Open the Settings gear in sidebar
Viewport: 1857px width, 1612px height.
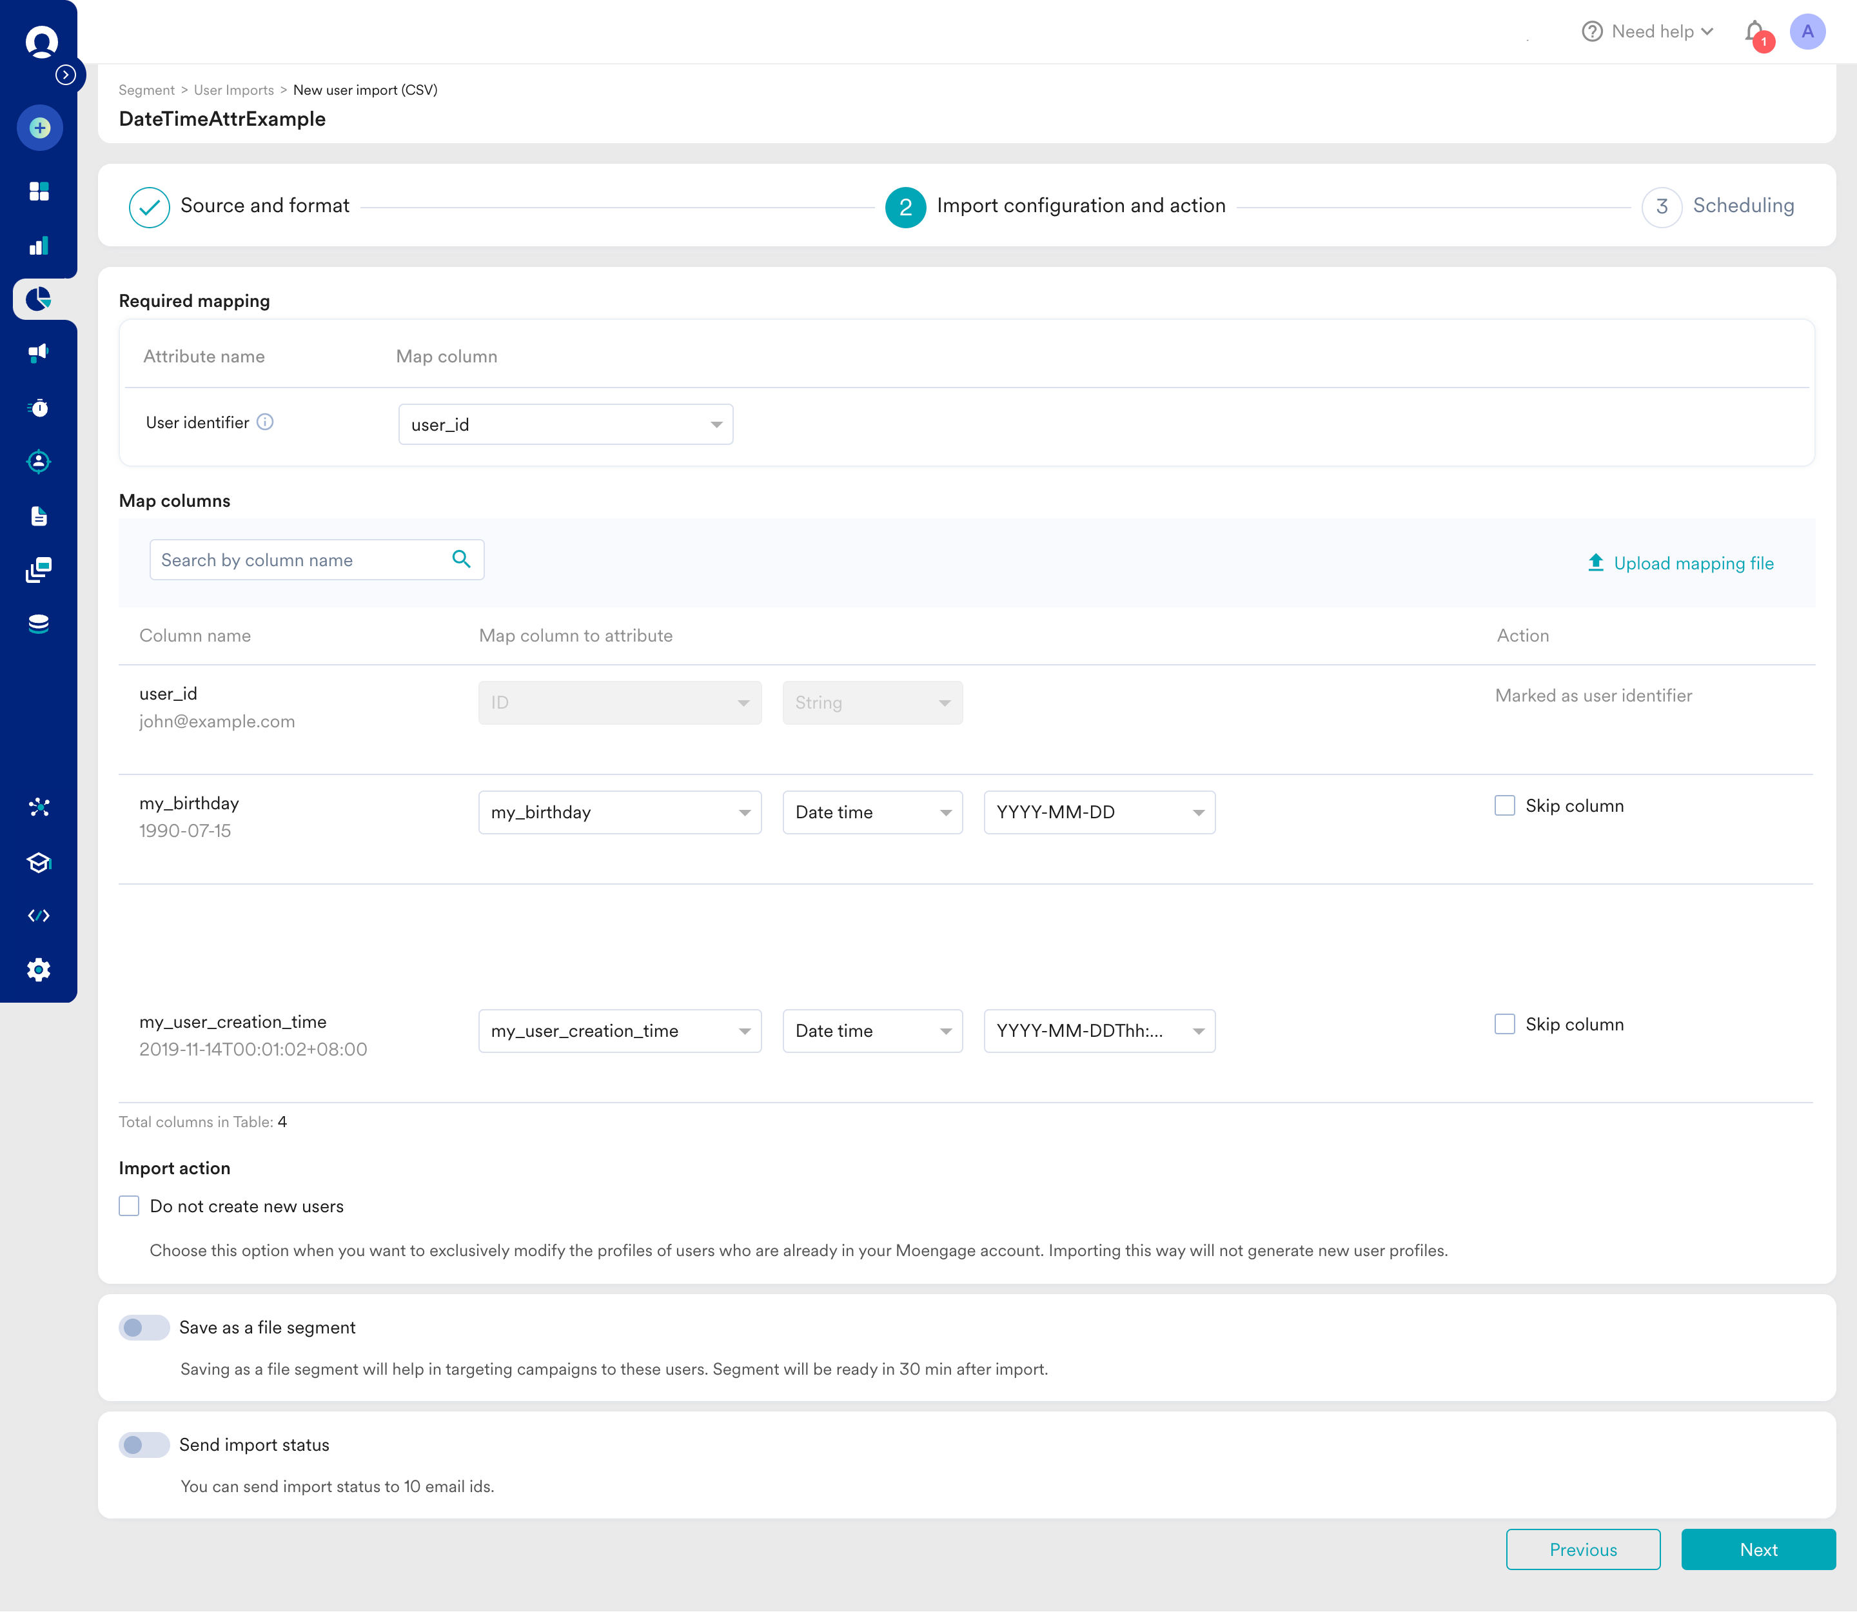click(x=39, y=970)
